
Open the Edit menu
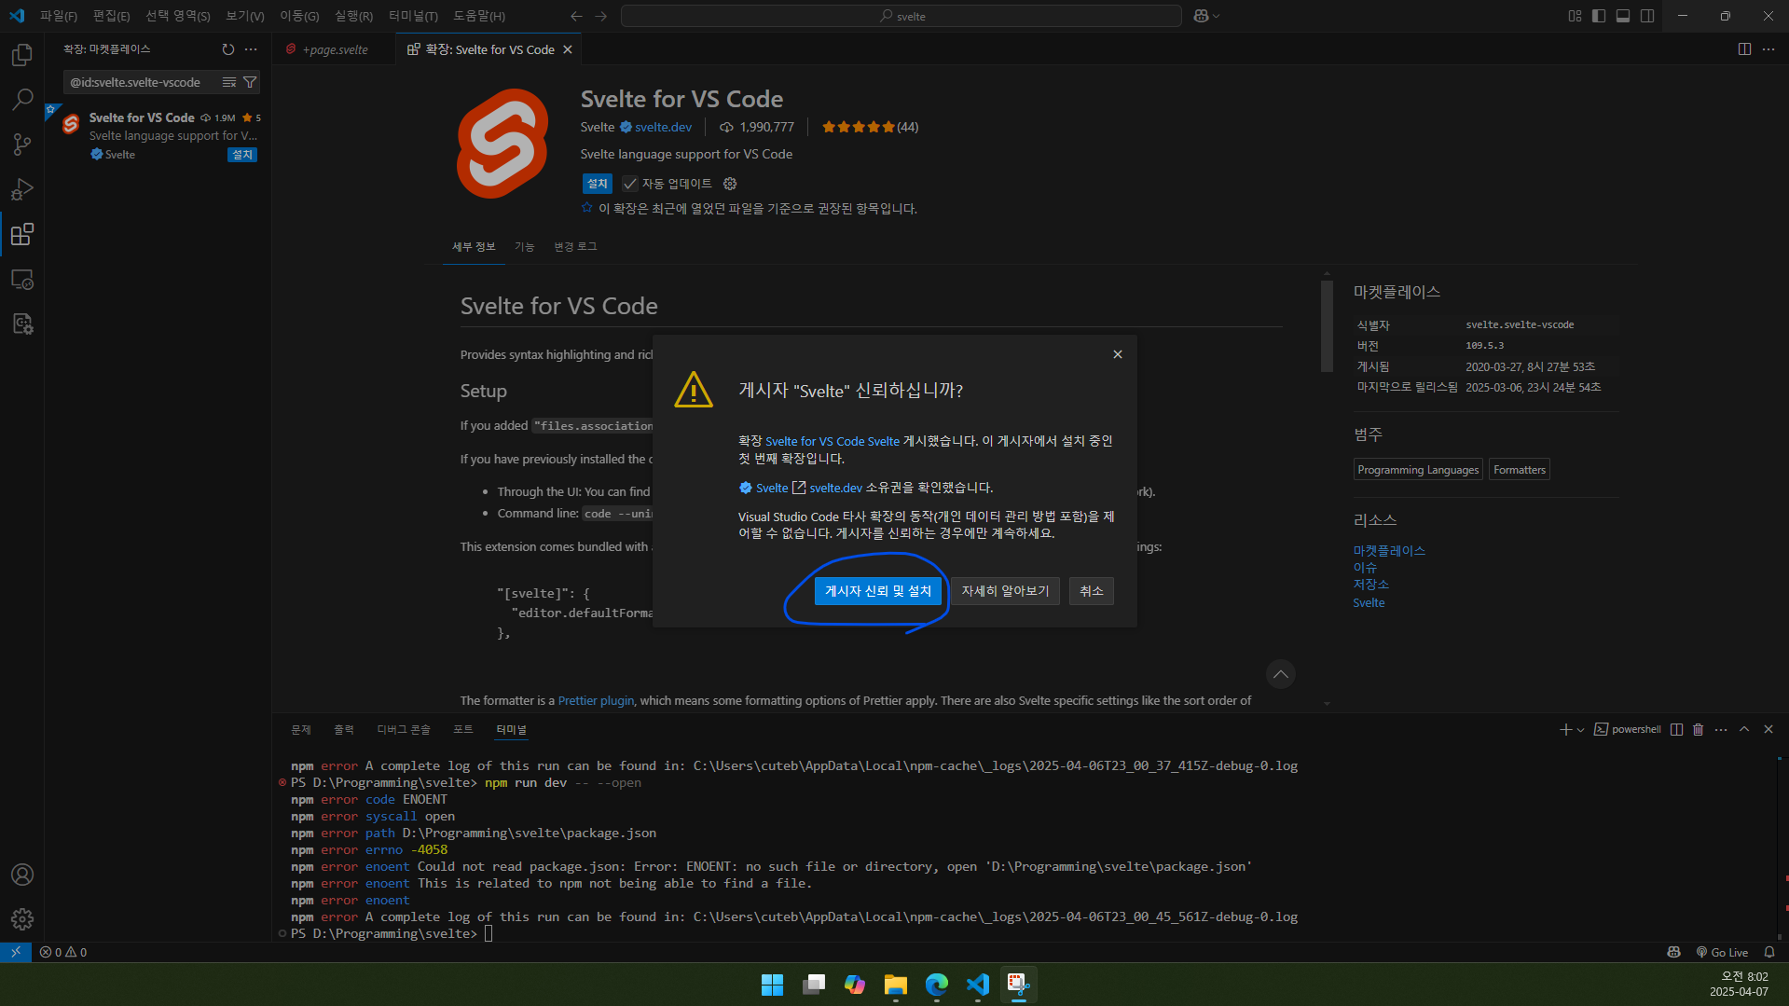(x=111, y=16)
